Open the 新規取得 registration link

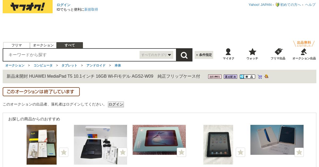91,10
